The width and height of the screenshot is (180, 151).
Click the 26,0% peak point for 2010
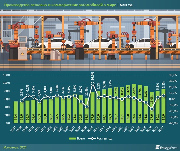[93, 83]
